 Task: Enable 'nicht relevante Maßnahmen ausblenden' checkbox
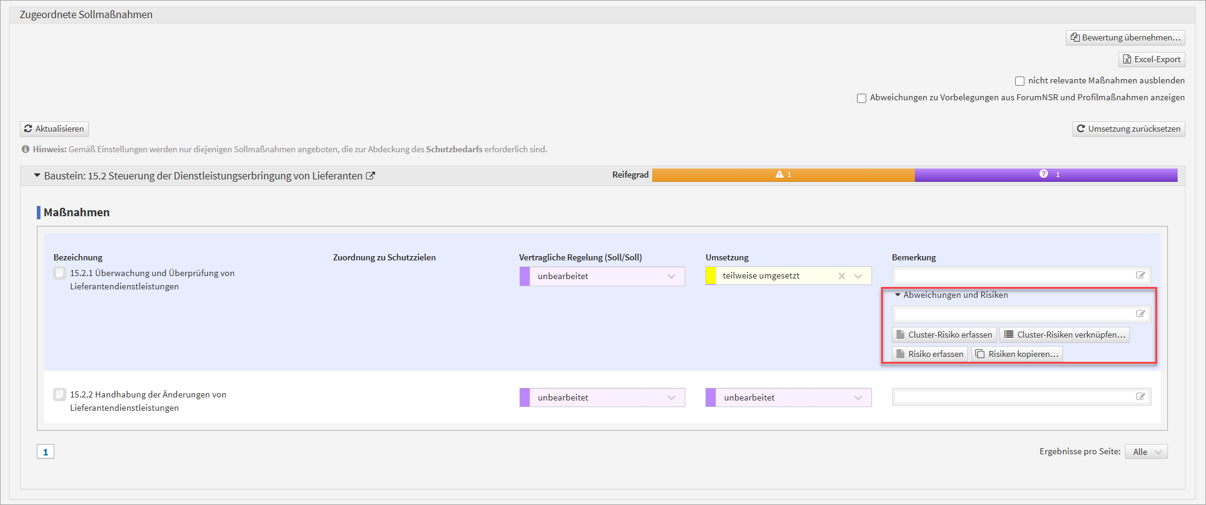pos(1019,81)
